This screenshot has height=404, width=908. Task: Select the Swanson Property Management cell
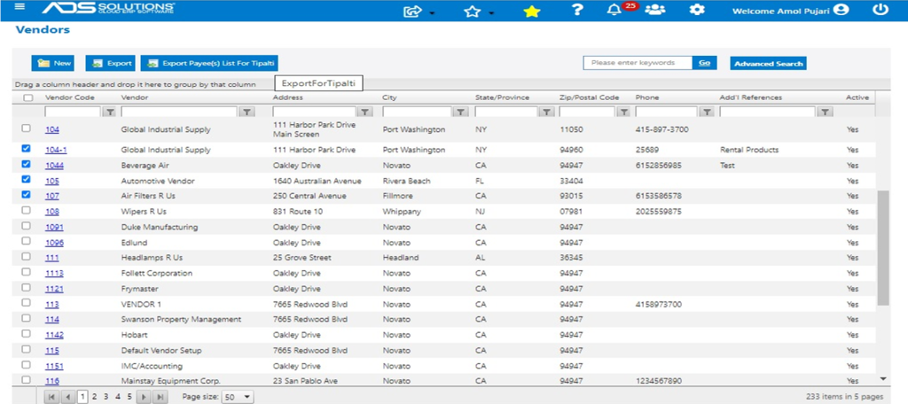click(181, 320)
